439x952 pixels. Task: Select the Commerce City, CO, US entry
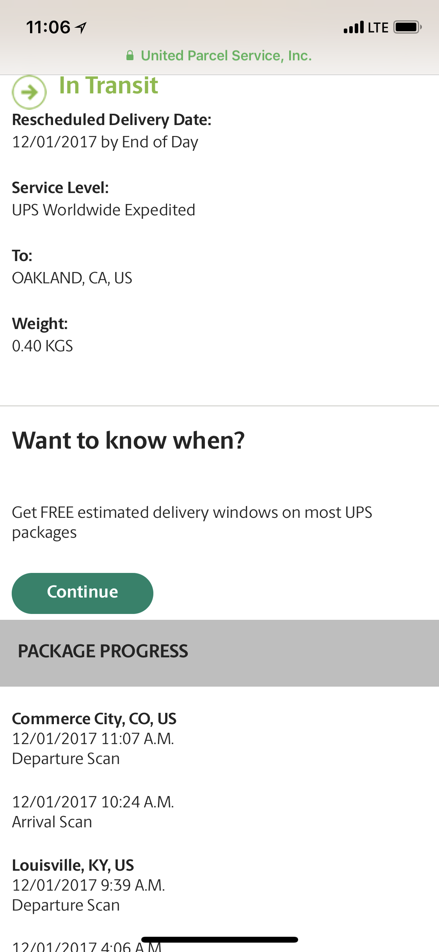pos(94,718)
